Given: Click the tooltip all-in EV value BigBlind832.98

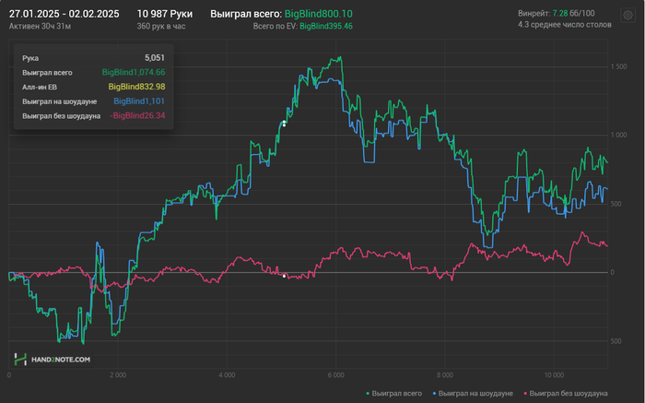Looking at the screenshot, I should [x=136, y=87].
